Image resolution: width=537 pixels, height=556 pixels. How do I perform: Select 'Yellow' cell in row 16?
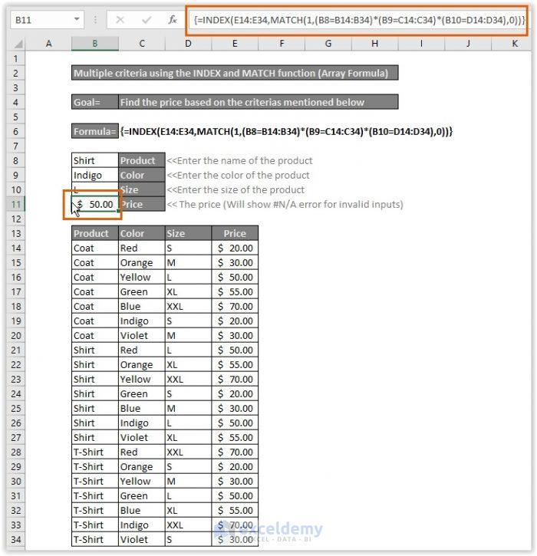[x=142, y=277]
